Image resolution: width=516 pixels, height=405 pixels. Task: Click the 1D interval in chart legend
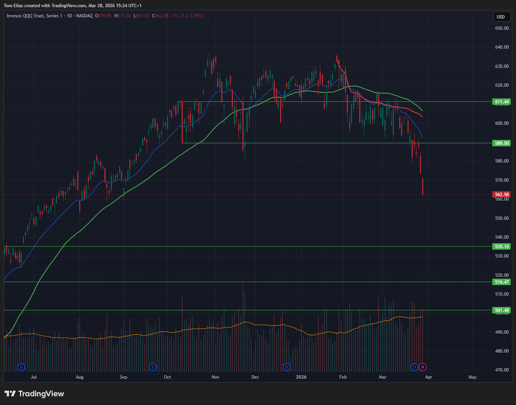point(69,16)
